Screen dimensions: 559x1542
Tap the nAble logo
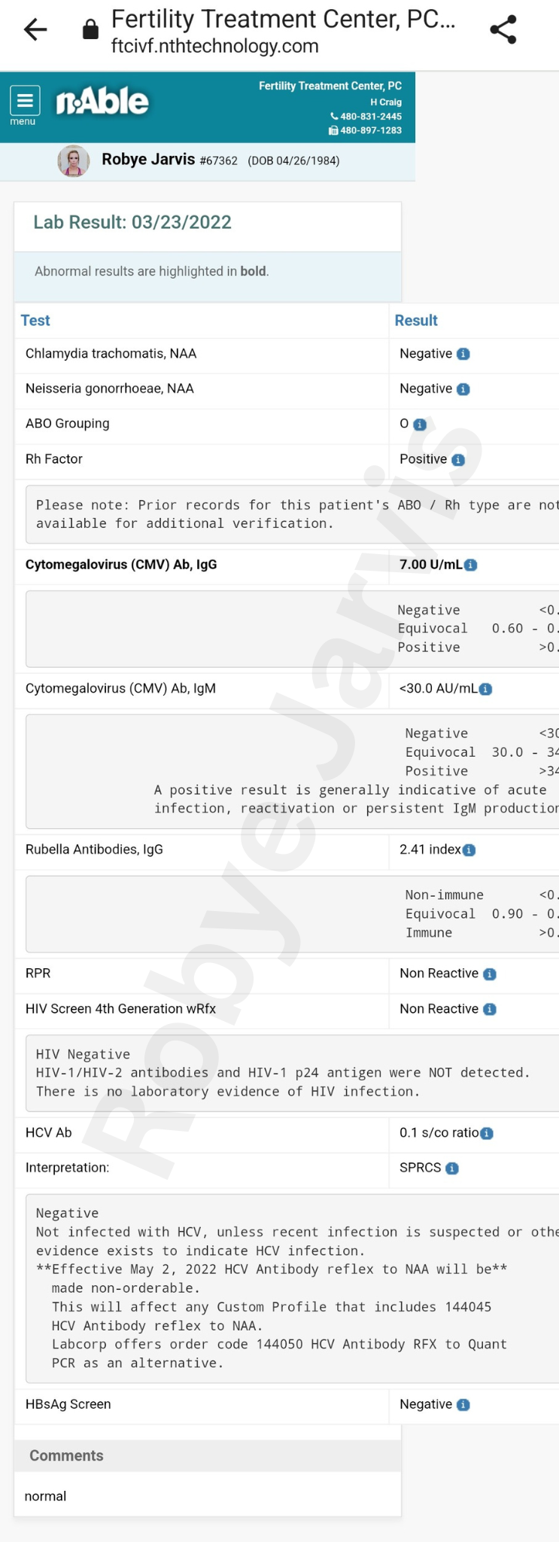pyautogui.click(x=102, y=102)
